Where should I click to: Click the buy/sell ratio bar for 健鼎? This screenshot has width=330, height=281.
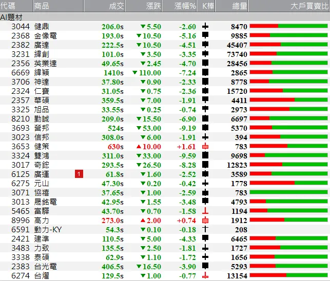(288, 26)
